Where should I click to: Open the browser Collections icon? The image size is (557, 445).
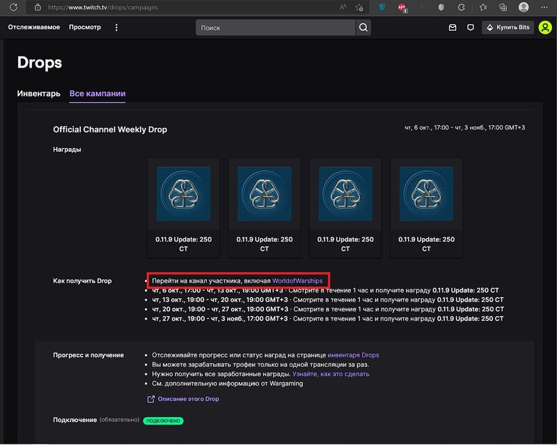pos(503,7)
